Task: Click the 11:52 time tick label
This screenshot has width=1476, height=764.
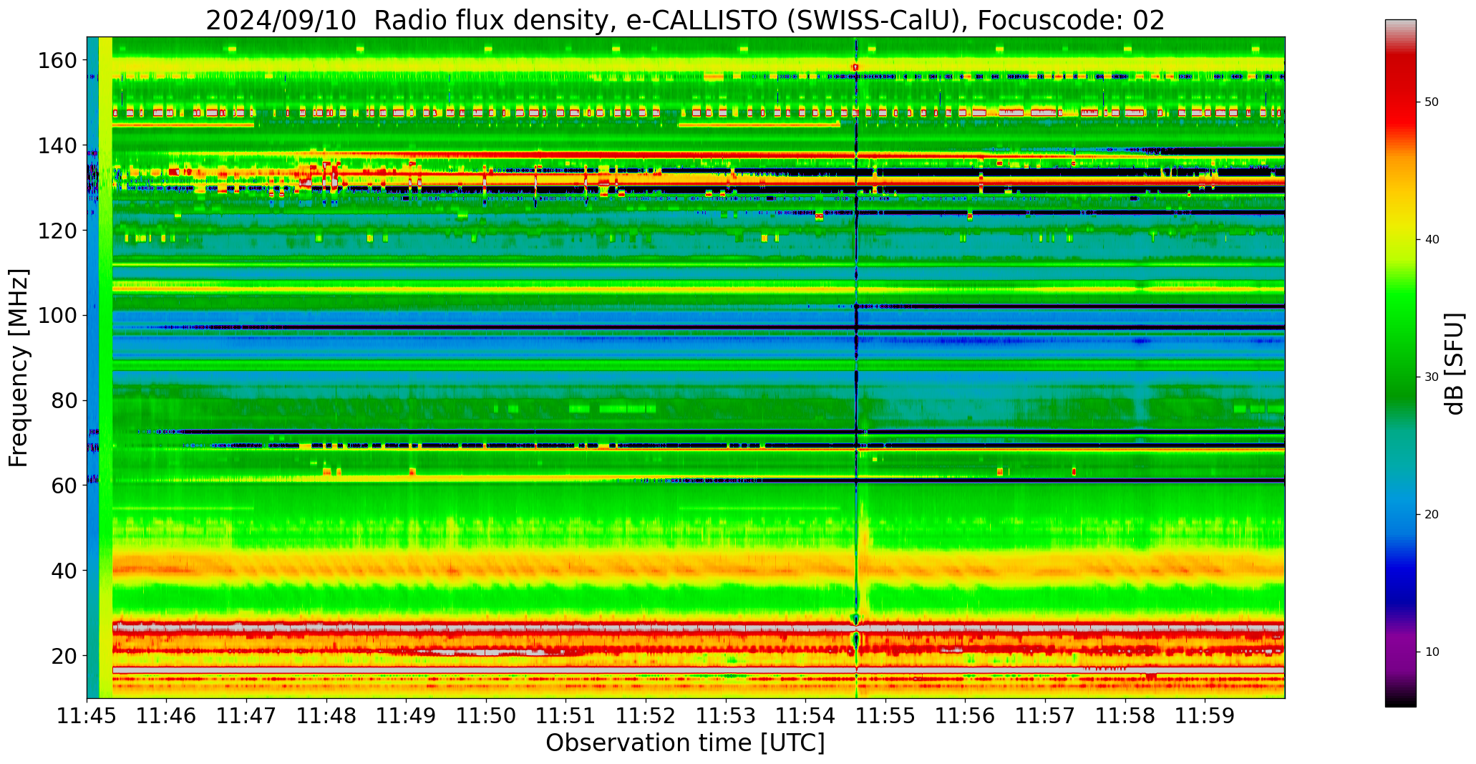Action: tap(646, 716)
